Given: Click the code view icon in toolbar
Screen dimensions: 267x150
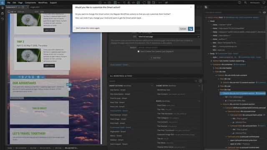Looking at the screenshot, I should [133, 2].
